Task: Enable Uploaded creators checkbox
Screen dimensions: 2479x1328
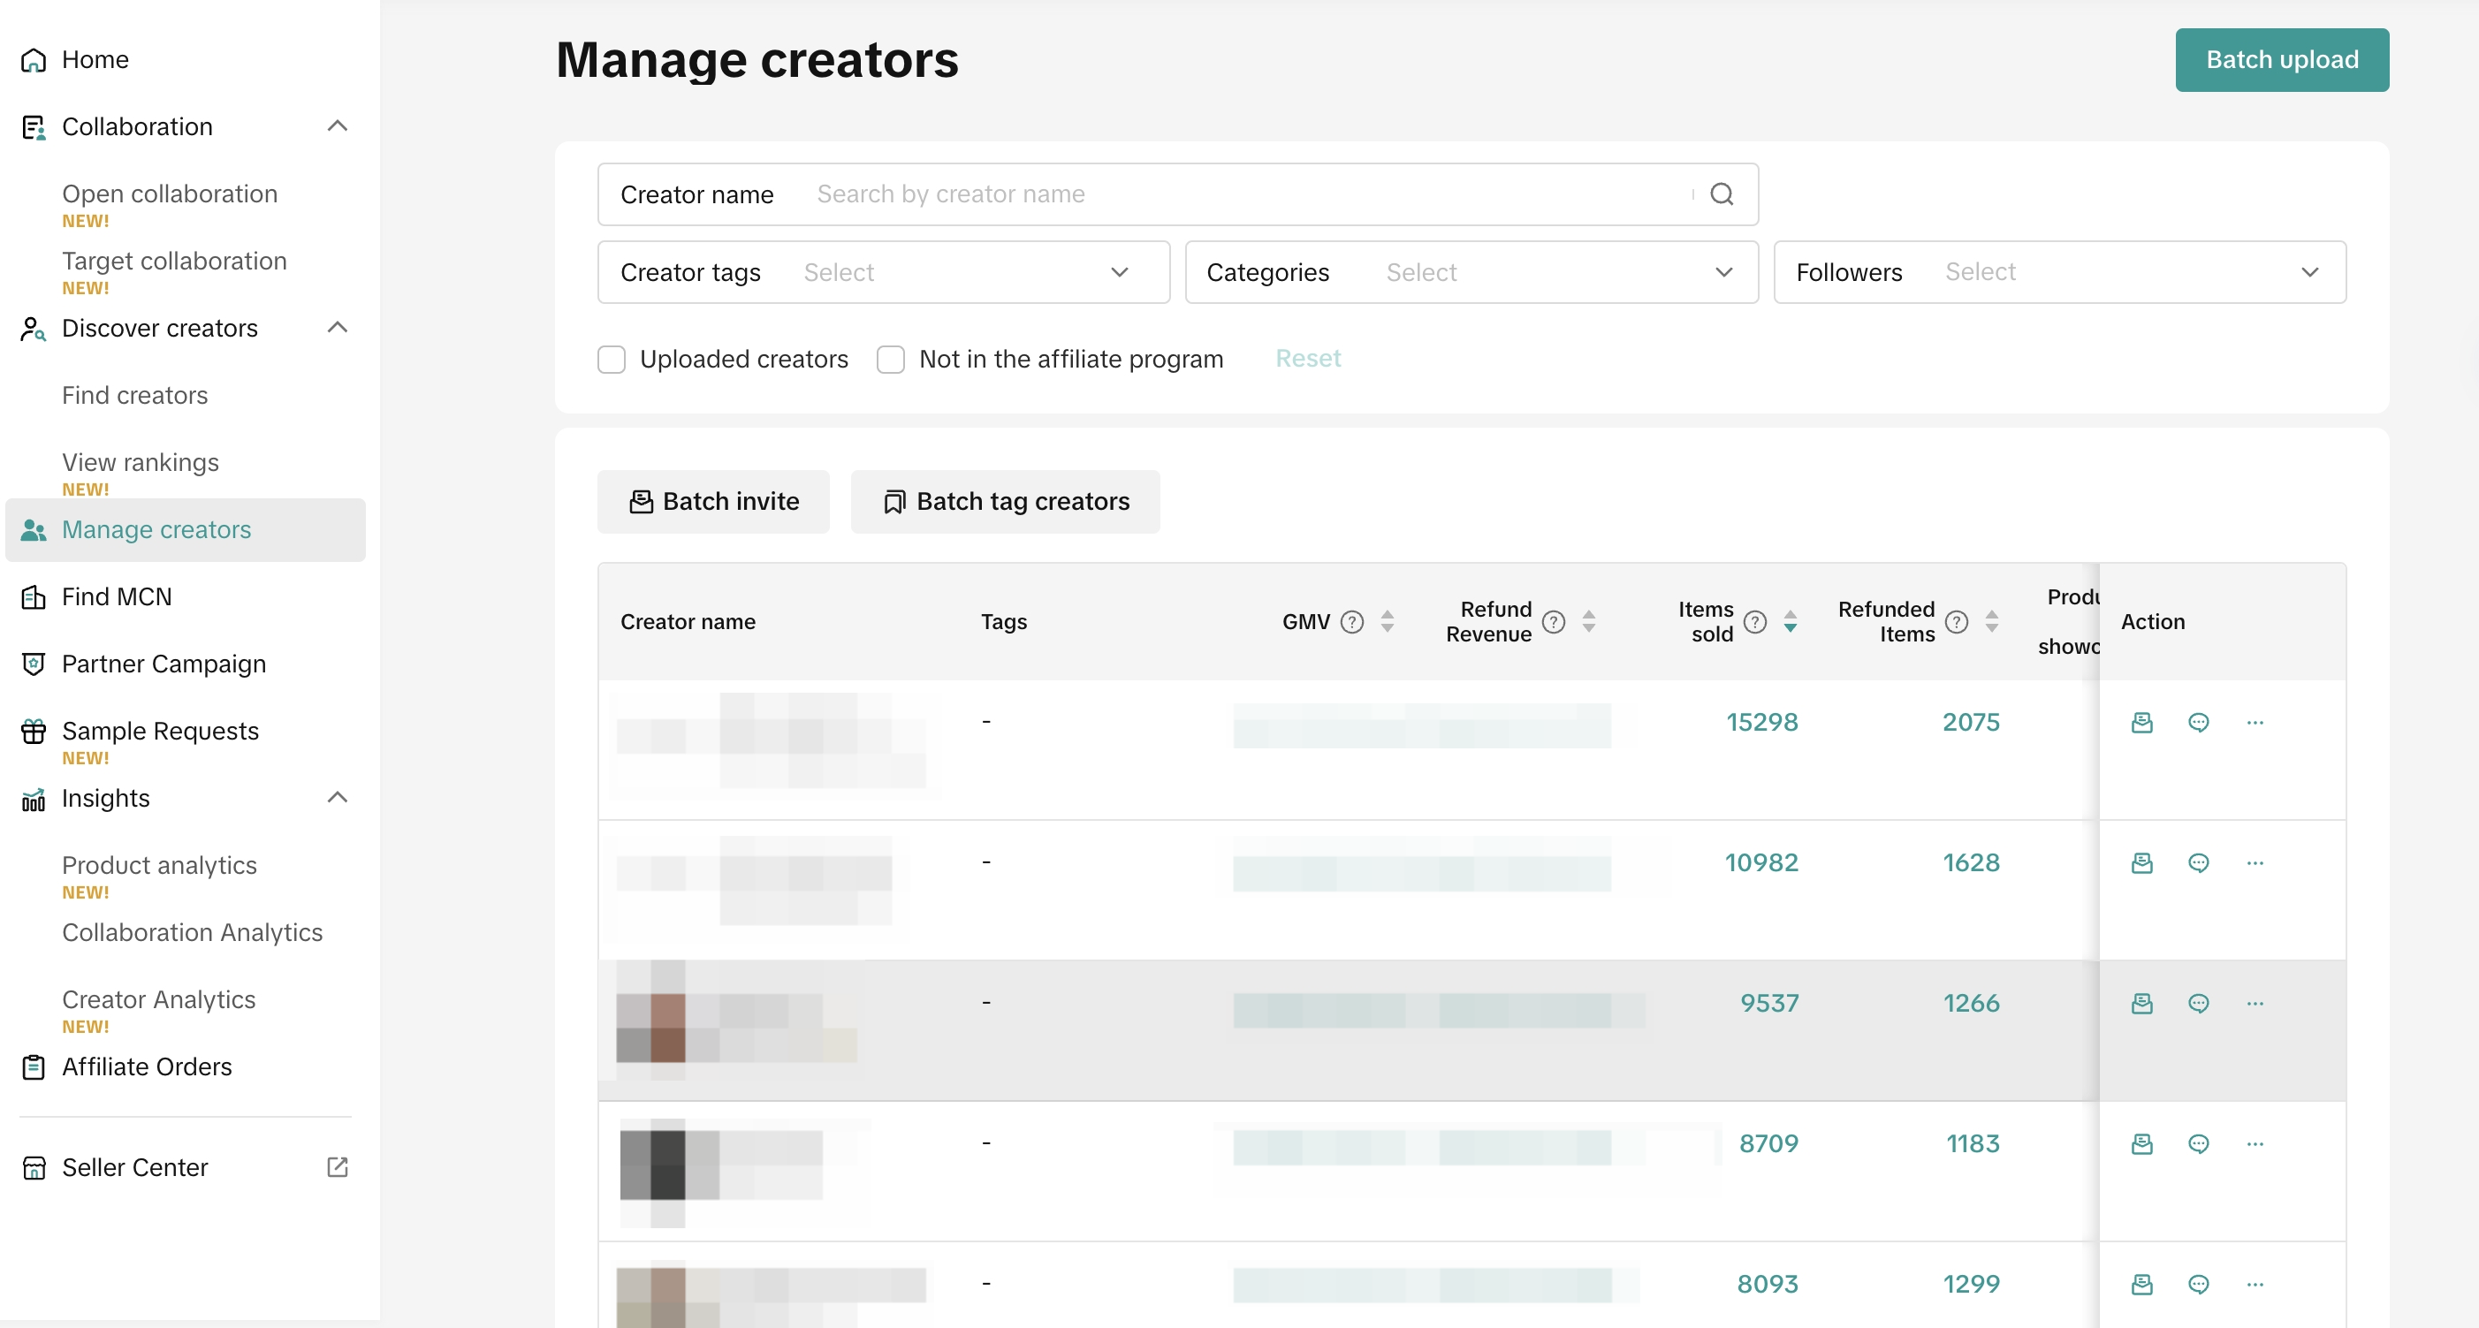Action: (612, 359)
